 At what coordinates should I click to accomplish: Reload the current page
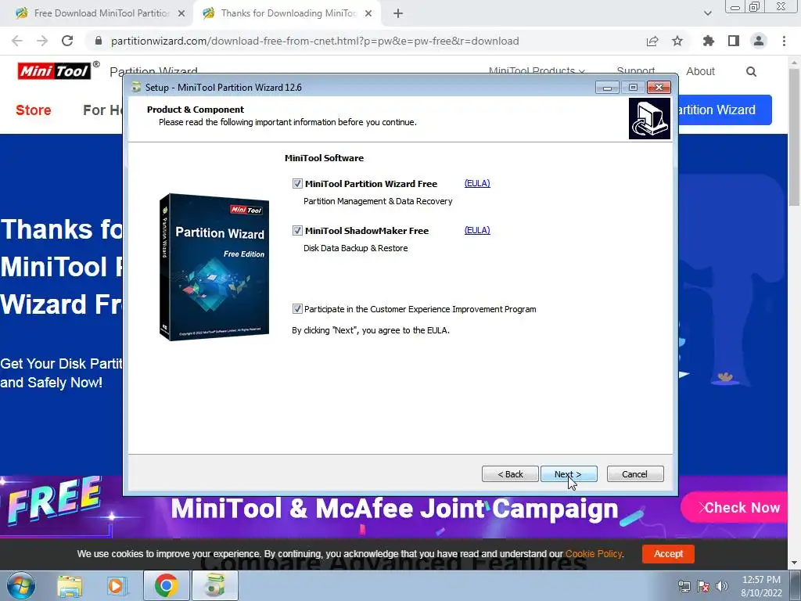67,41
